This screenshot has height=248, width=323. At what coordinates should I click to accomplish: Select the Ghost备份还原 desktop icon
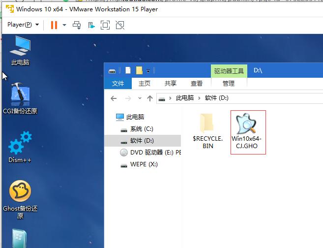coord(20,199)
